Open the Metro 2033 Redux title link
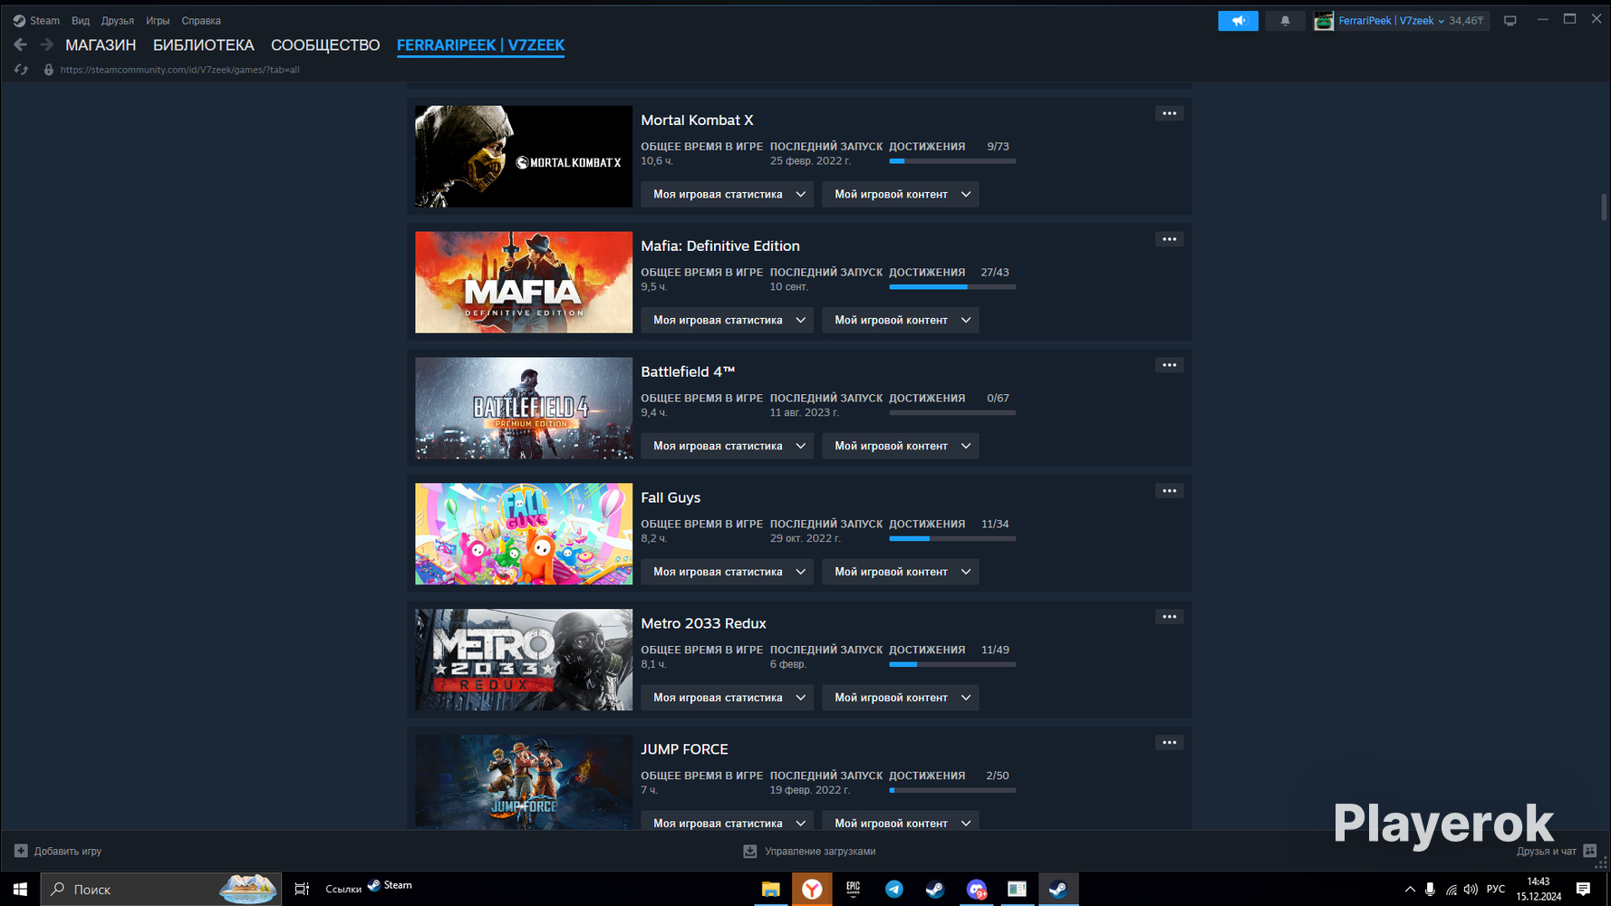The width and height of the screenshot is (1611, 906). 703,623
